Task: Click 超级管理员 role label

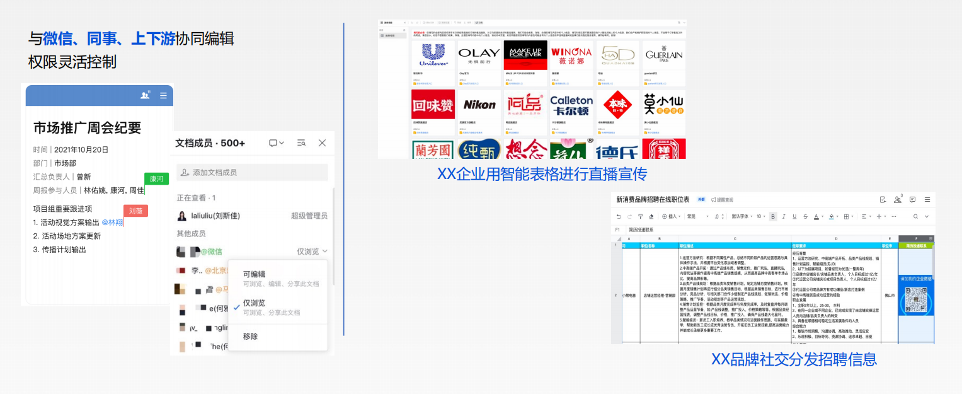Action: pyautogui.click(x=309, y=216)
